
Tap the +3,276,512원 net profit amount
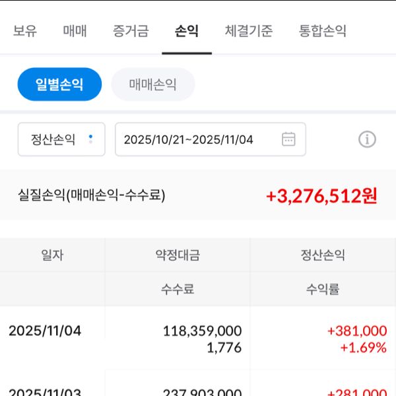321,195
